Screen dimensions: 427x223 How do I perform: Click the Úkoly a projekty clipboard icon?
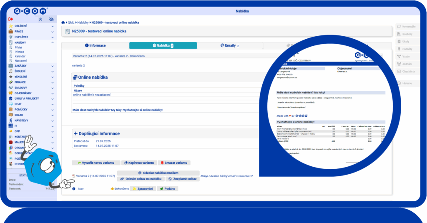coord(10,98)
